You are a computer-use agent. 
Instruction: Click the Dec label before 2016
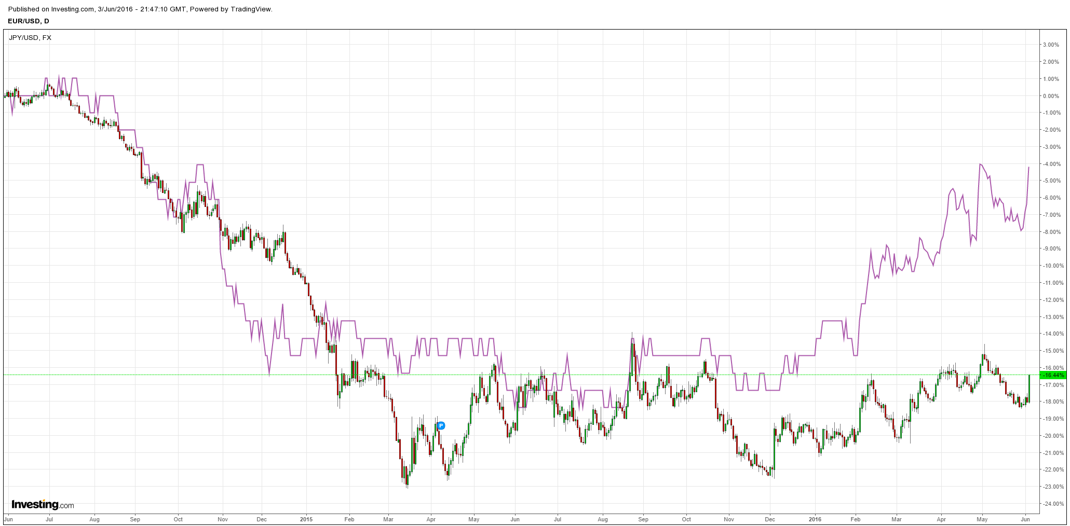click(x=770, y=519)
